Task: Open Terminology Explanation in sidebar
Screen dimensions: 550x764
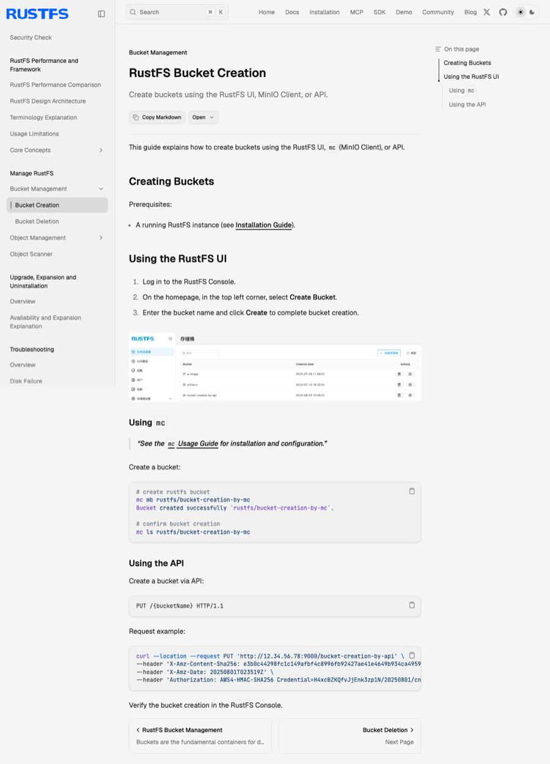Action: click(x=43, y=117)
